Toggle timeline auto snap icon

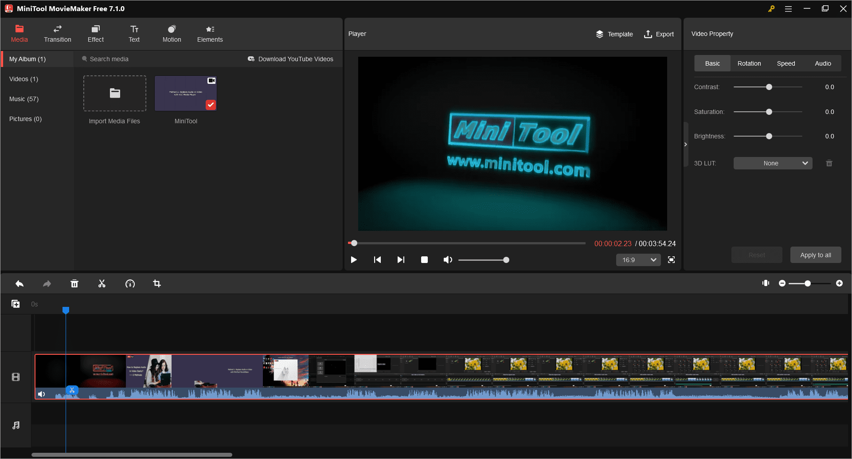pos(766,283)
